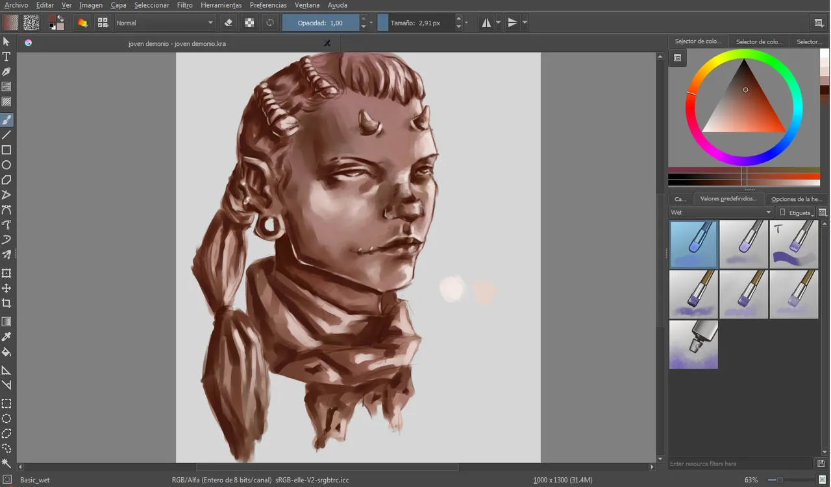Select the Assistant tool
Image resolution: width=831 pixels, height=487 pixels.
[x=6, y=370]
